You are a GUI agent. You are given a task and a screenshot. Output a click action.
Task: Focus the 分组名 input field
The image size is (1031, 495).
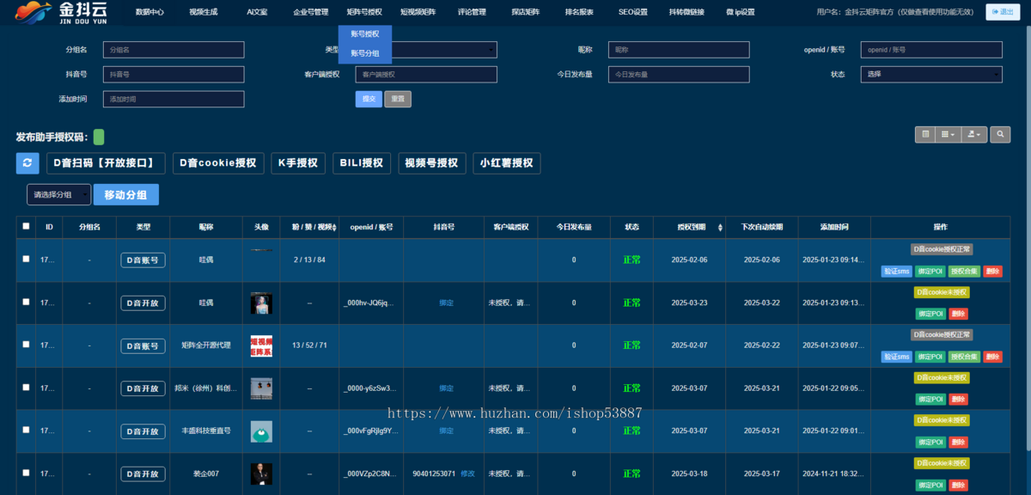point(174,50)
